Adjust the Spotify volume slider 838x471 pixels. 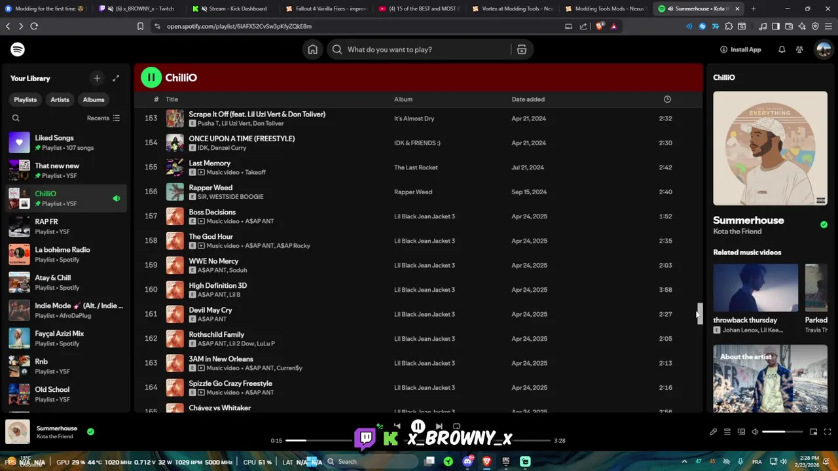782,432
